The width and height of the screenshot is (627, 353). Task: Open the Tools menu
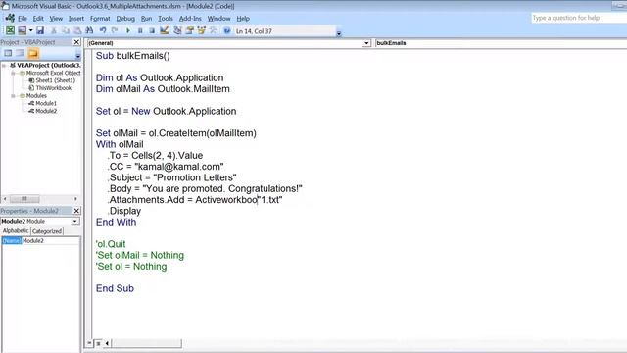point(166,19)
